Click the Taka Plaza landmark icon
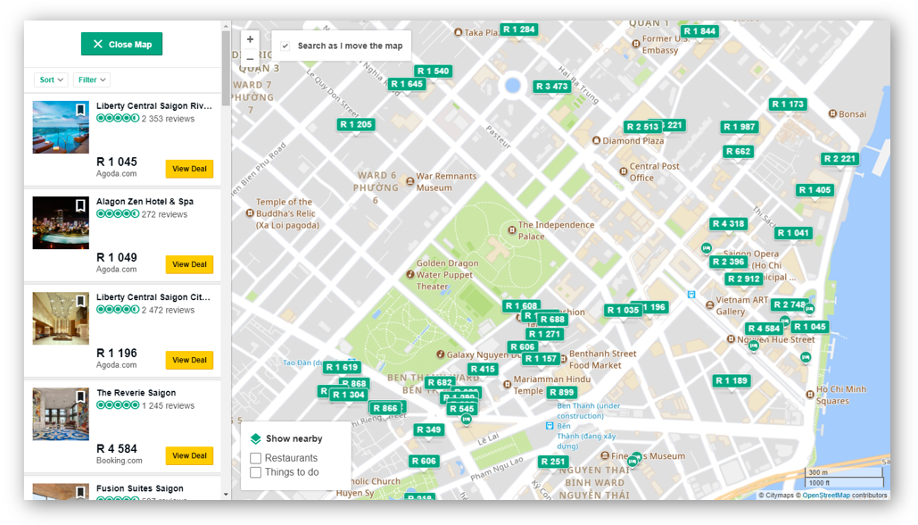Image resolution: width=918 pixels, height=525 pixels. 458,32
